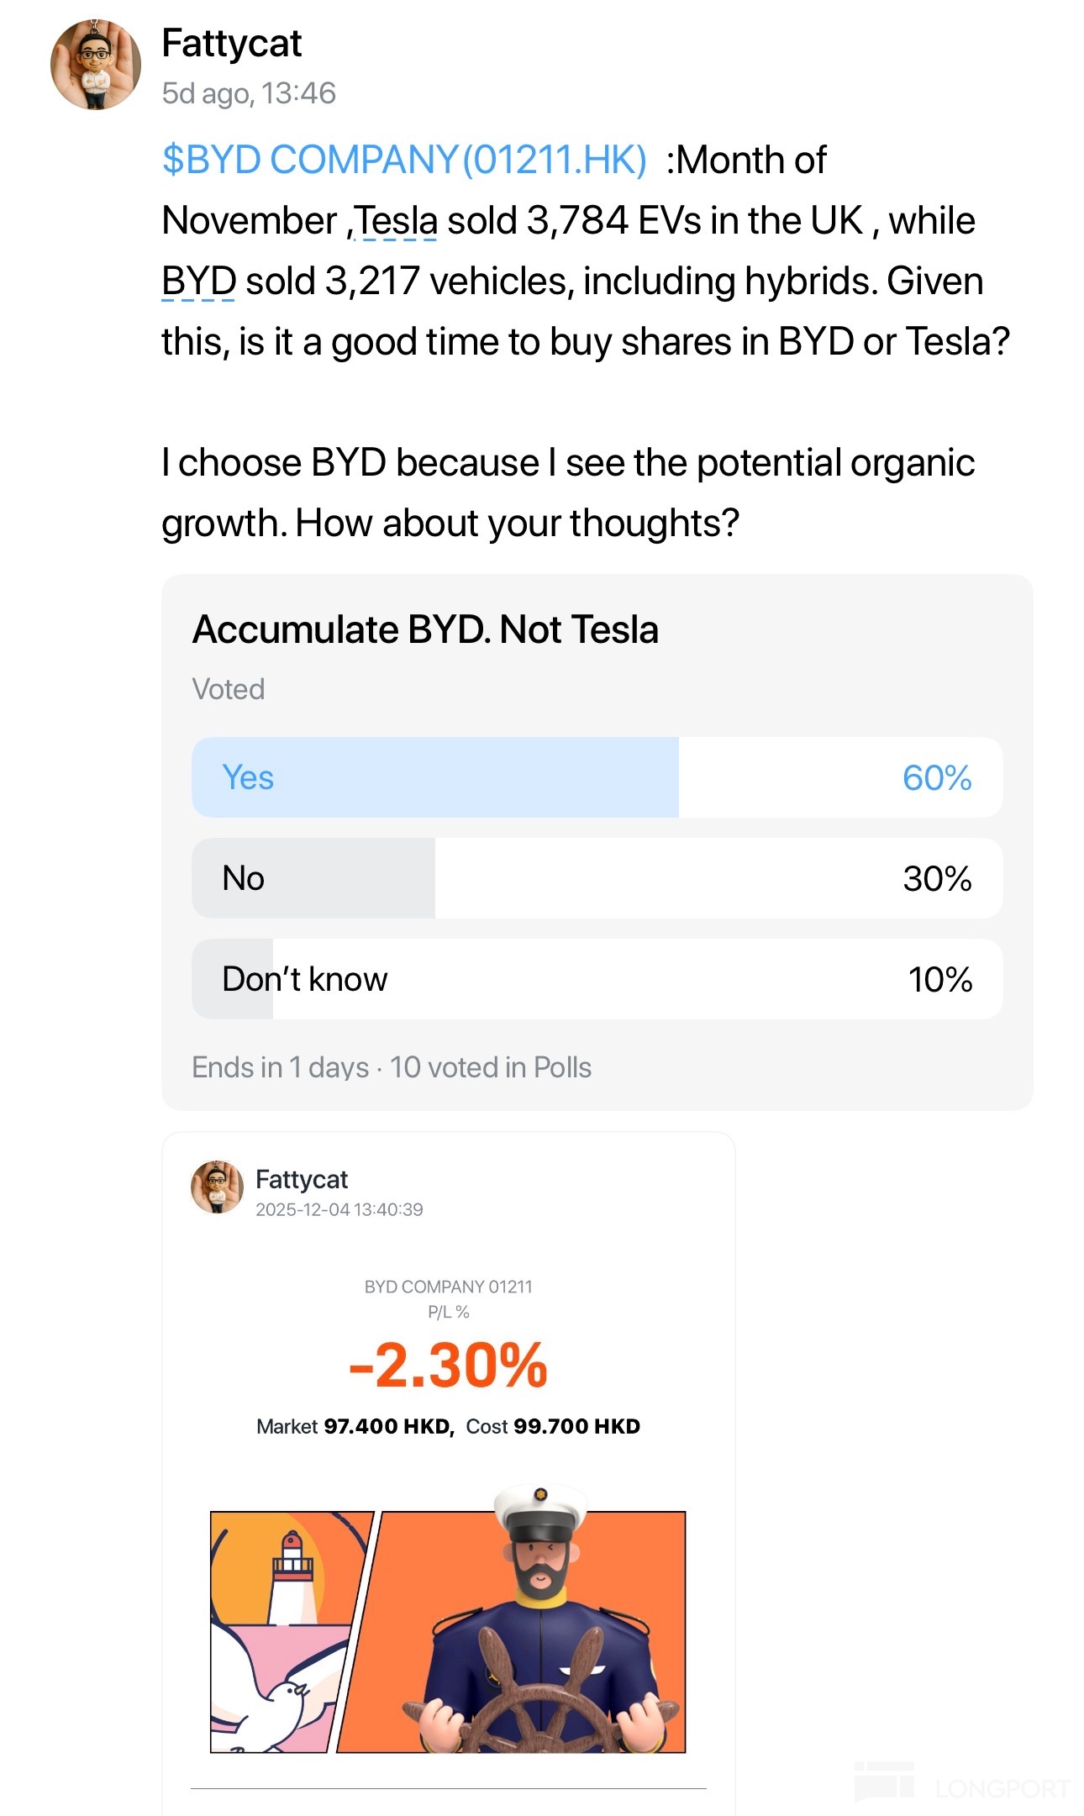Select the Yes poll option
The image size is (1084, 1816).
coord(597,777)
